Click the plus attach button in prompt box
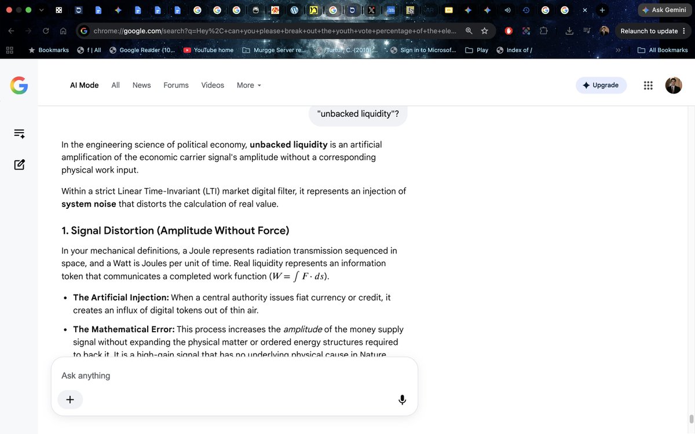695x434 pixels. point(70,399)
